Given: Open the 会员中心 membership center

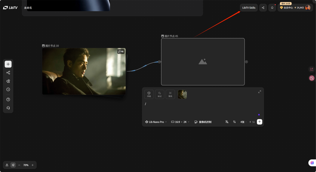Looking at the screenshot, I should tap(286, 8).
